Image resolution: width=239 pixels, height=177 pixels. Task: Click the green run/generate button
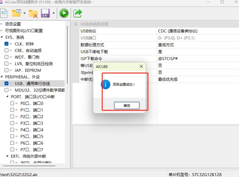(64, 13)
